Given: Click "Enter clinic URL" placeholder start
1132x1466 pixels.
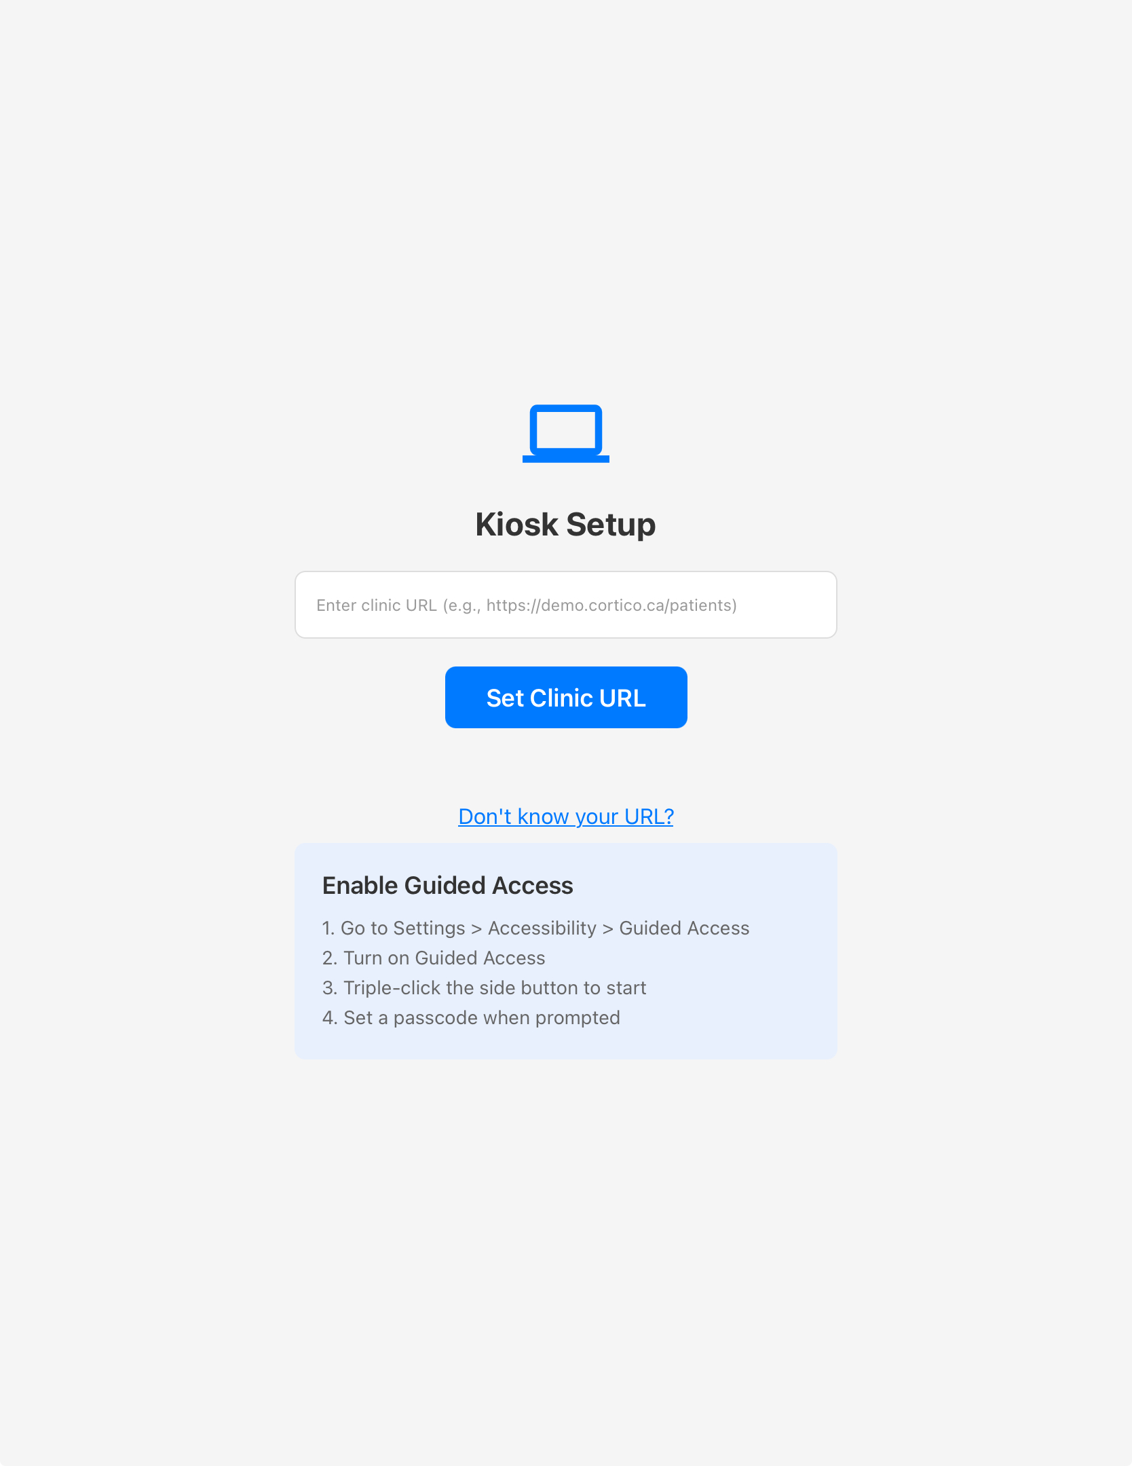Looking at the screenshot, I should [x=377, y=605].
